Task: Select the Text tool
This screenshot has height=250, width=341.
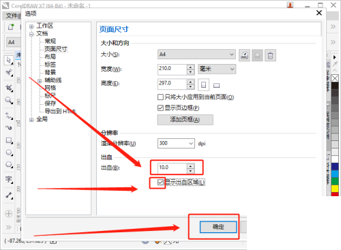Action: tap(9, 179)
